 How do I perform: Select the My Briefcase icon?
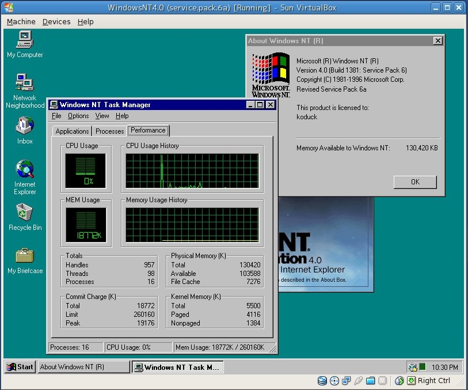(25, 256)
